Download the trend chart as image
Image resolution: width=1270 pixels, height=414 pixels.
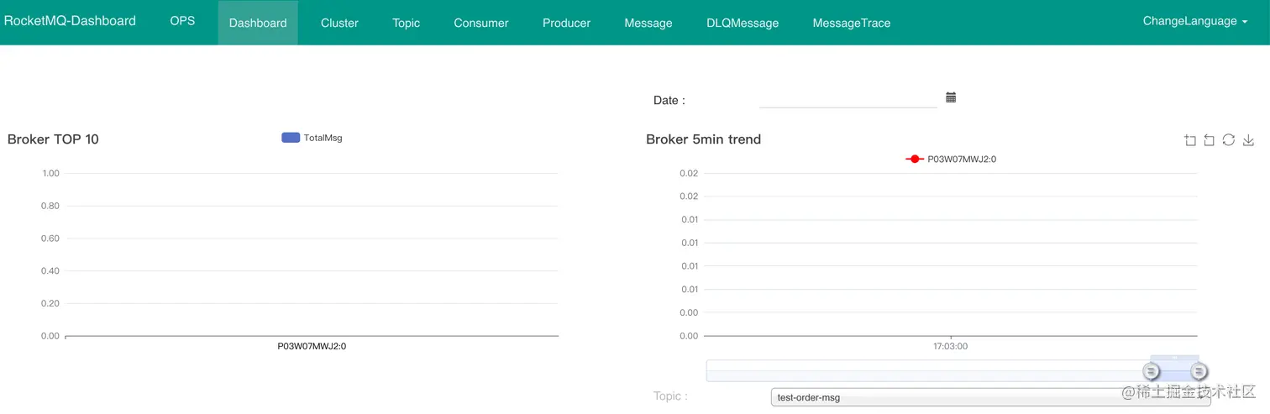coord(1248,140)
